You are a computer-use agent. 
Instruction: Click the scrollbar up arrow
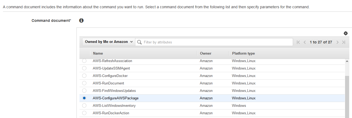[x=347, y=61]
